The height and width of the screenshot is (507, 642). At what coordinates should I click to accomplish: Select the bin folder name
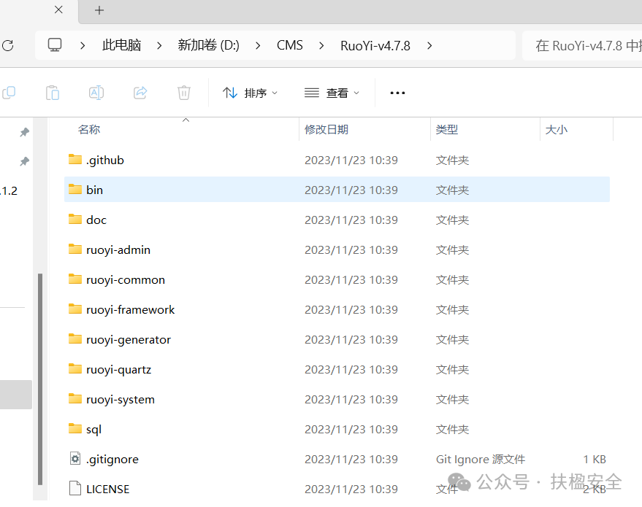pyautogui.click(x=94, y=190)
